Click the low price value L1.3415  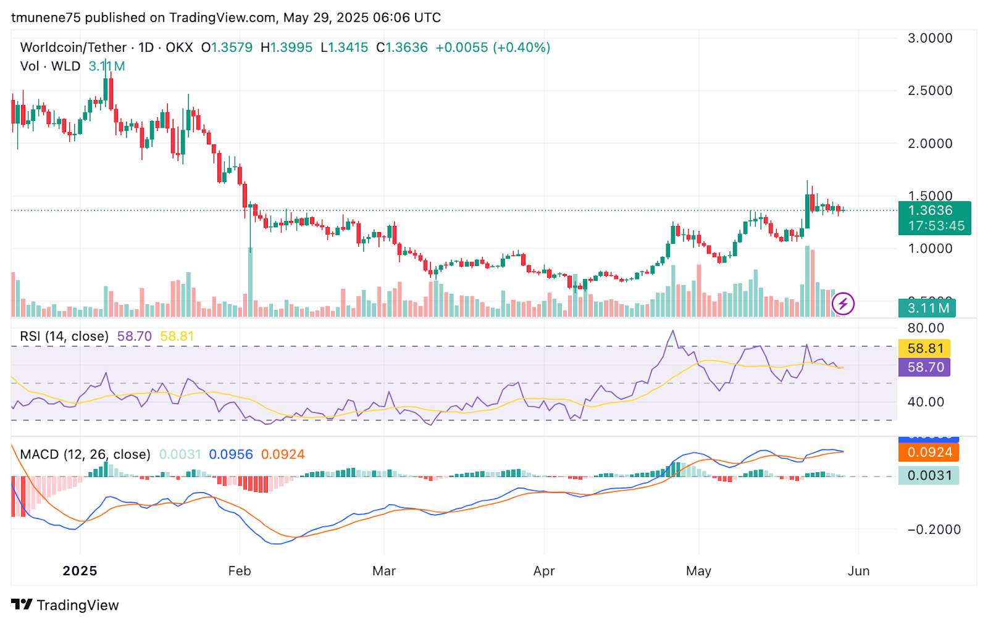pos(345,48)
